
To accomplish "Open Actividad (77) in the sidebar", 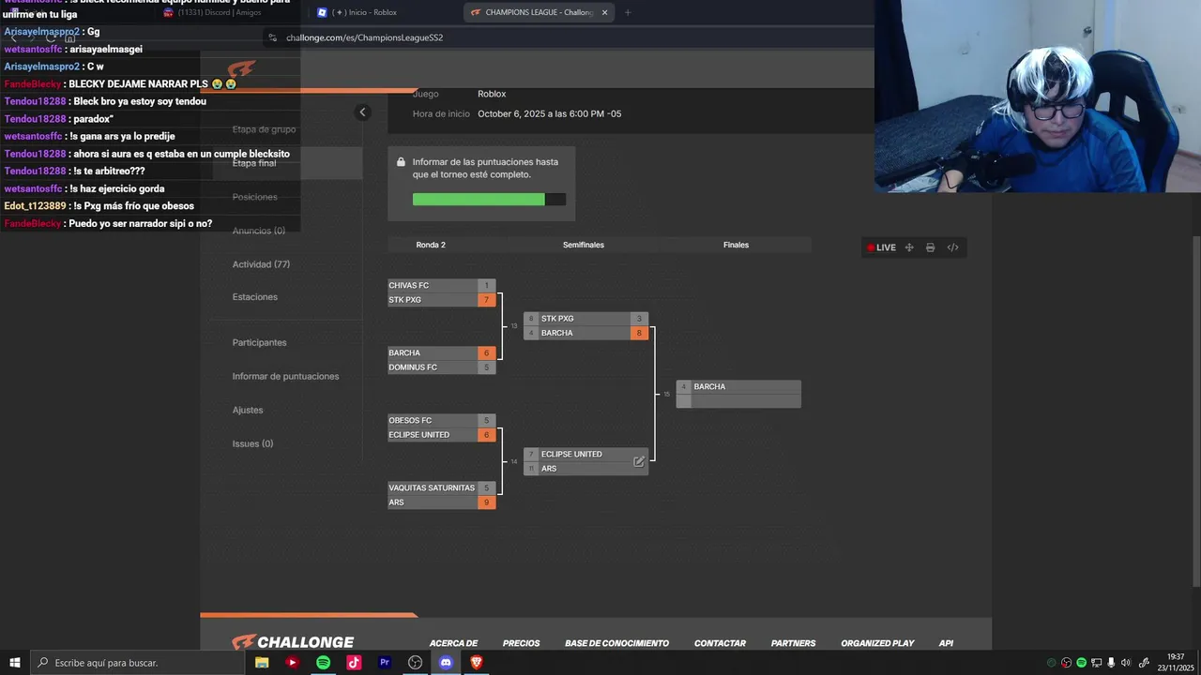I will click(x=261, y=264).
